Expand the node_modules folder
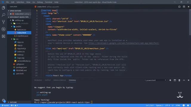Viewport: 191px width, 107px height. coord(19,23)
